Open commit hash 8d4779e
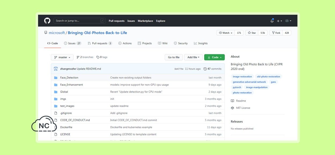 [179, 69]
